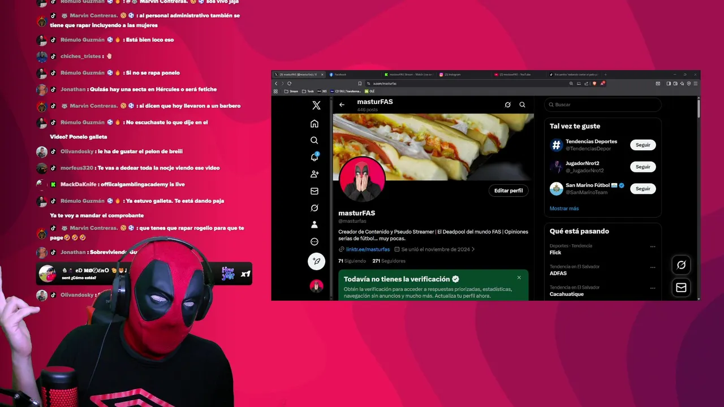Click search icon in profile header

[x=522, y=105]
